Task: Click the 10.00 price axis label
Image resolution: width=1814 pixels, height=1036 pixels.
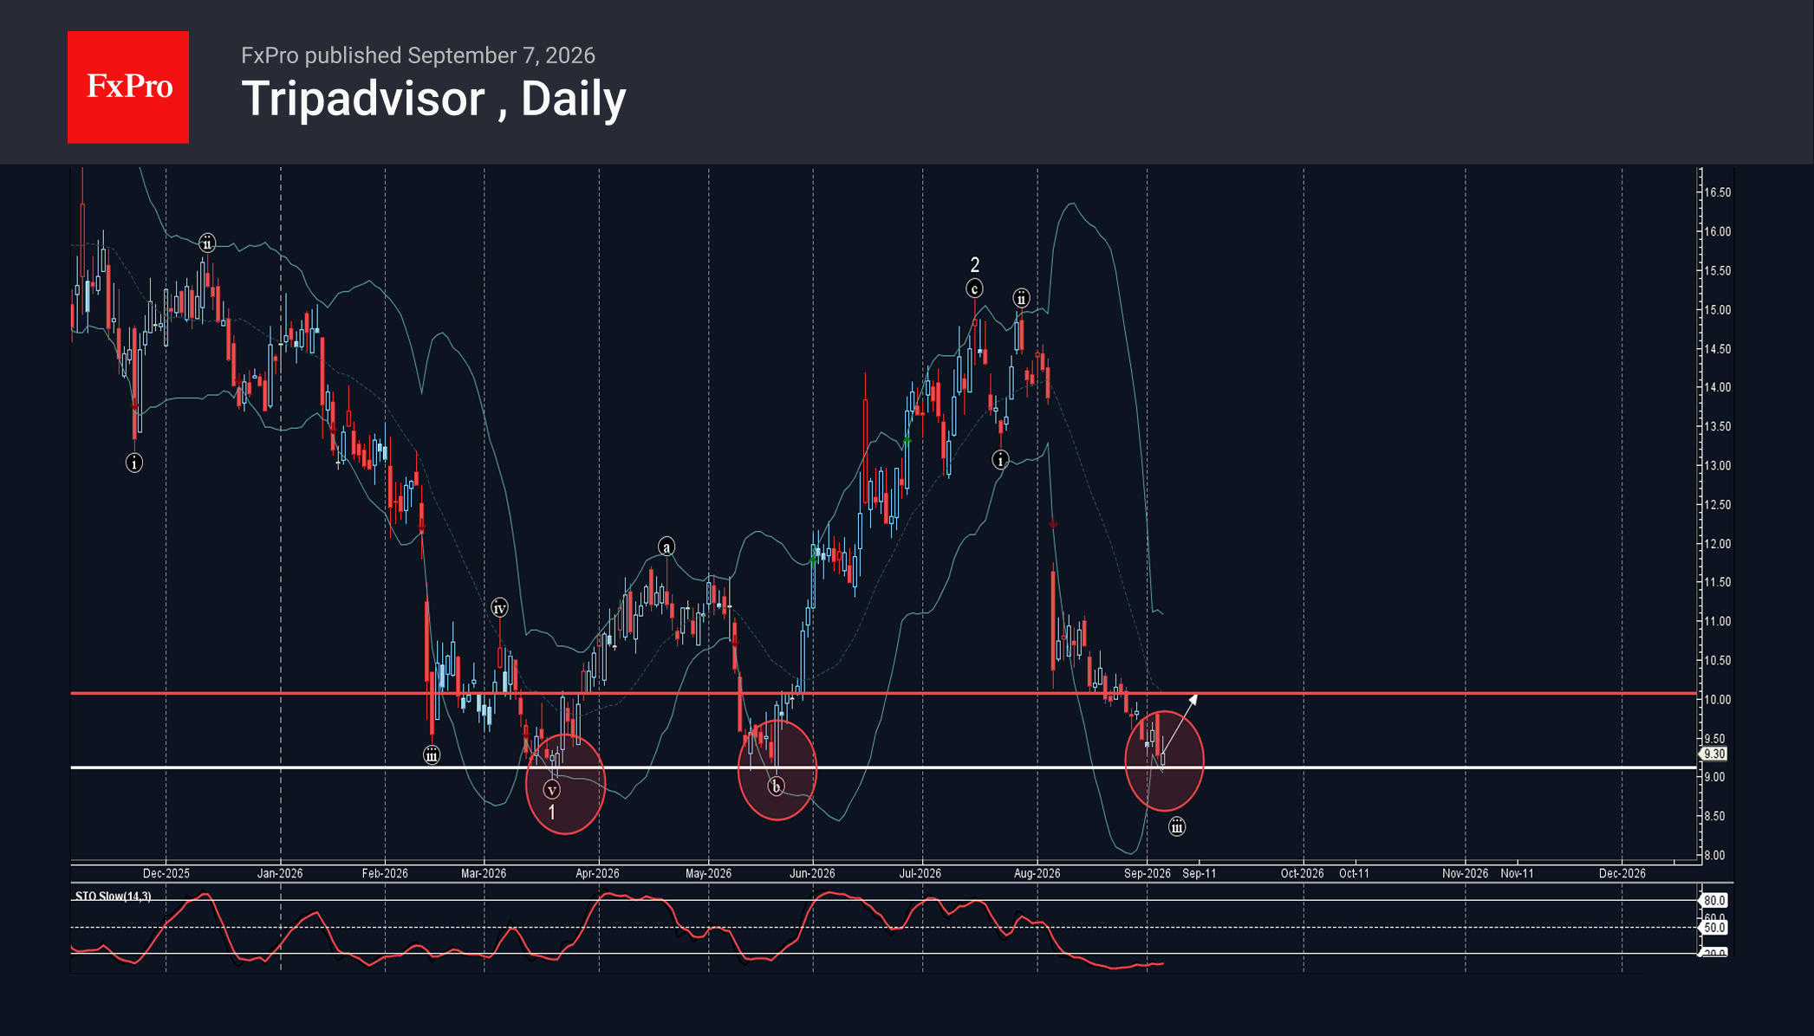Action: (x=1717, y=700)
